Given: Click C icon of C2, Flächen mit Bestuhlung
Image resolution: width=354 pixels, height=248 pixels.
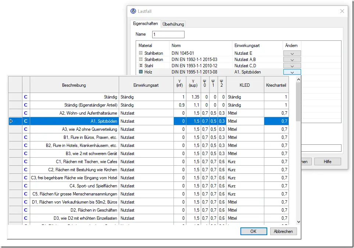Looking at the screenshot, I should coord(26,170).
